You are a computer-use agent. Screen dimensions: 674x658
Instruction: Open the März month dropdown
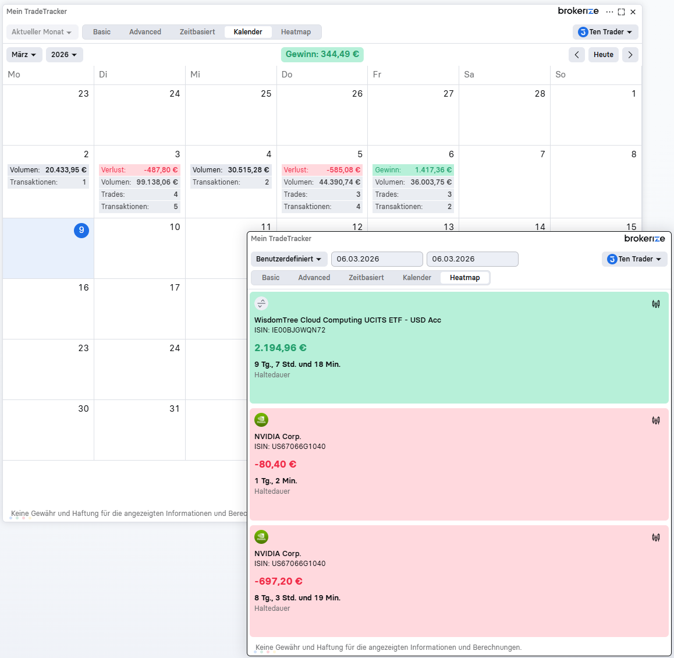24,55
